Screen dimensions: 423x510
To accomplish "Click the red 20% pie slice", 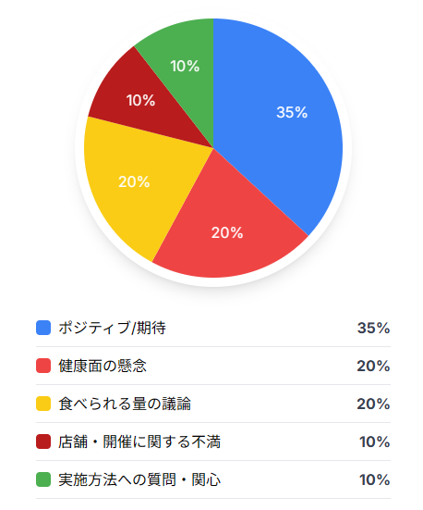I will [x=229, y=228].
